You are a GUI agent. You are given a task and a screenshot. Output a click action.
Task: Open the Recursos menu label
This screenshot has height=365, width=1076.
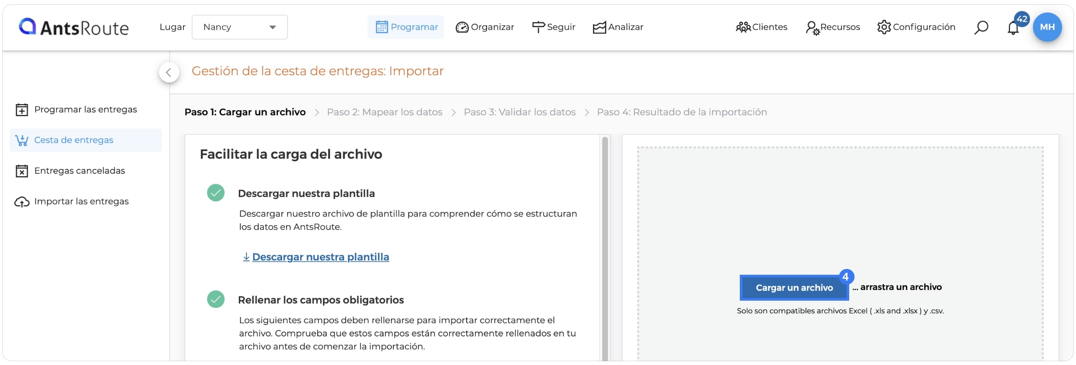840,27
